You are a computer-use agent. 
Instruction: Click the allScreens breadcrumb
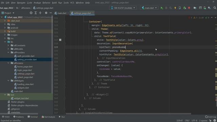[x=26, y=8]
